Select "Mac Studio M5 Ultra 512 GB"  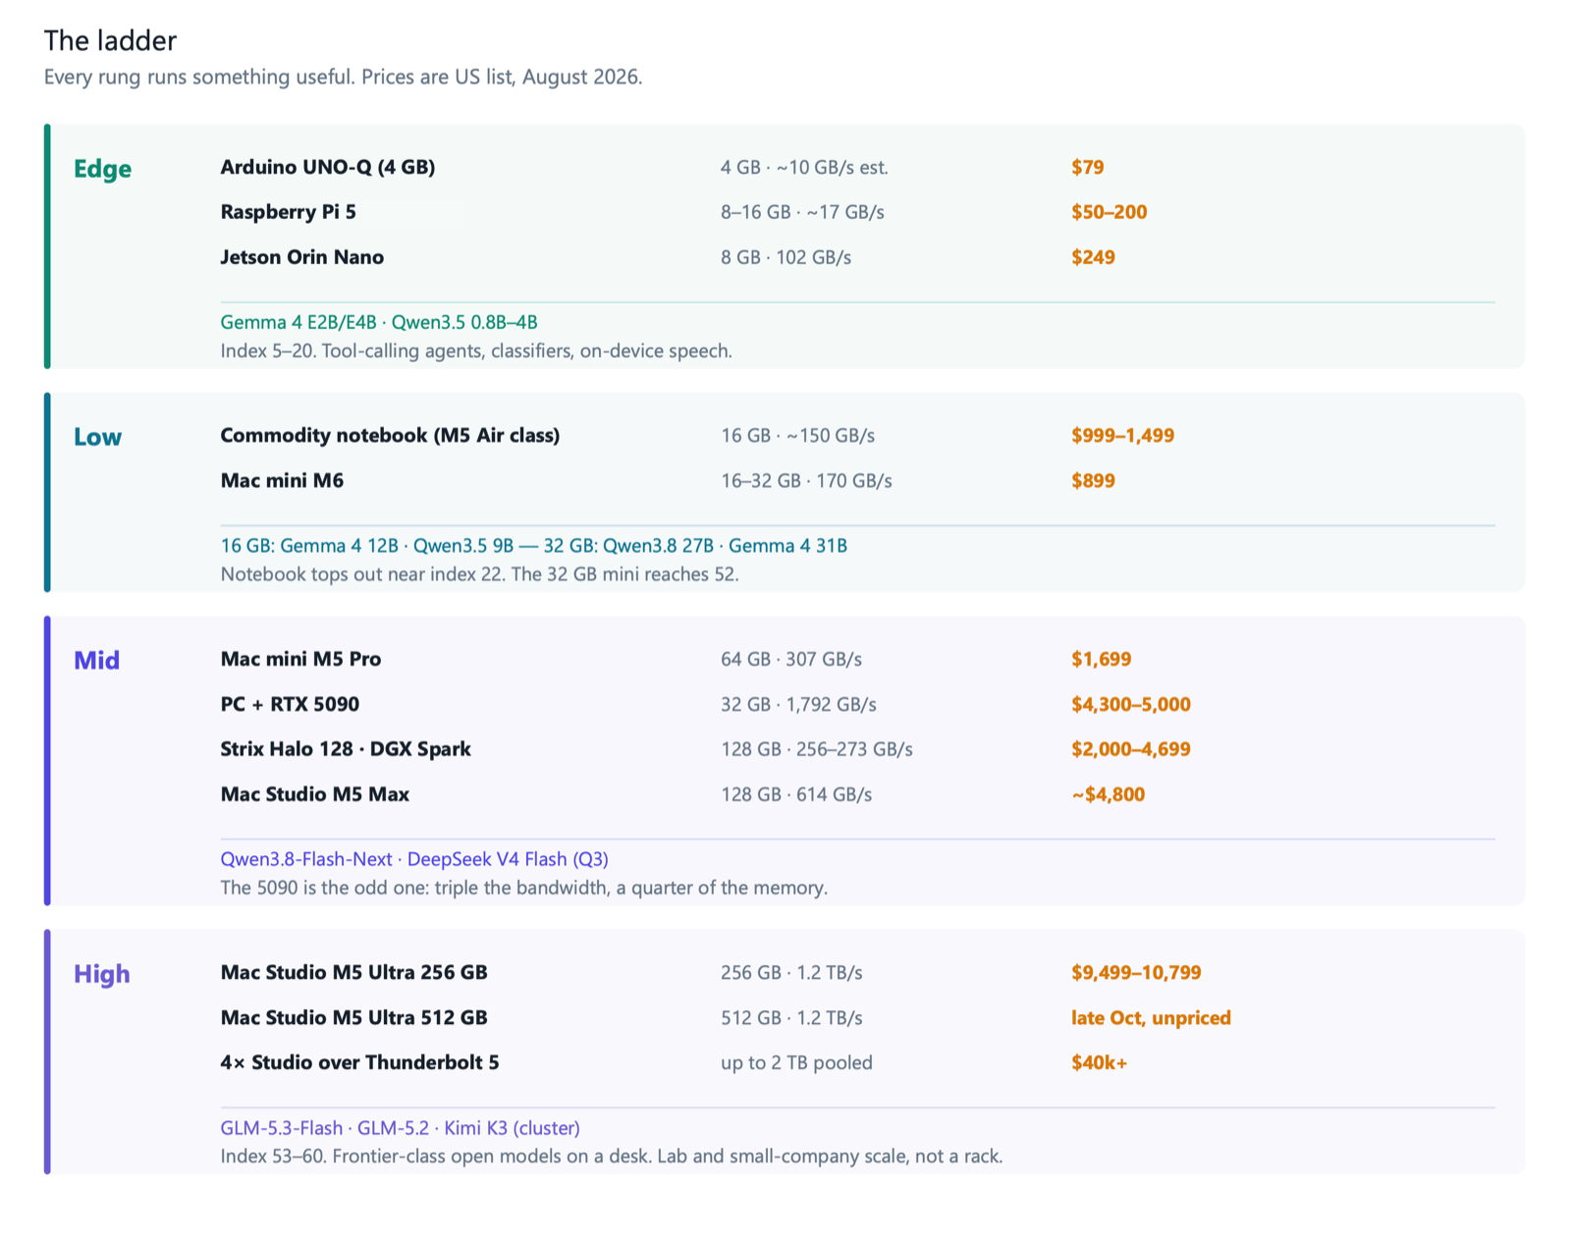pyautogui.click(x=354, y=1017)
